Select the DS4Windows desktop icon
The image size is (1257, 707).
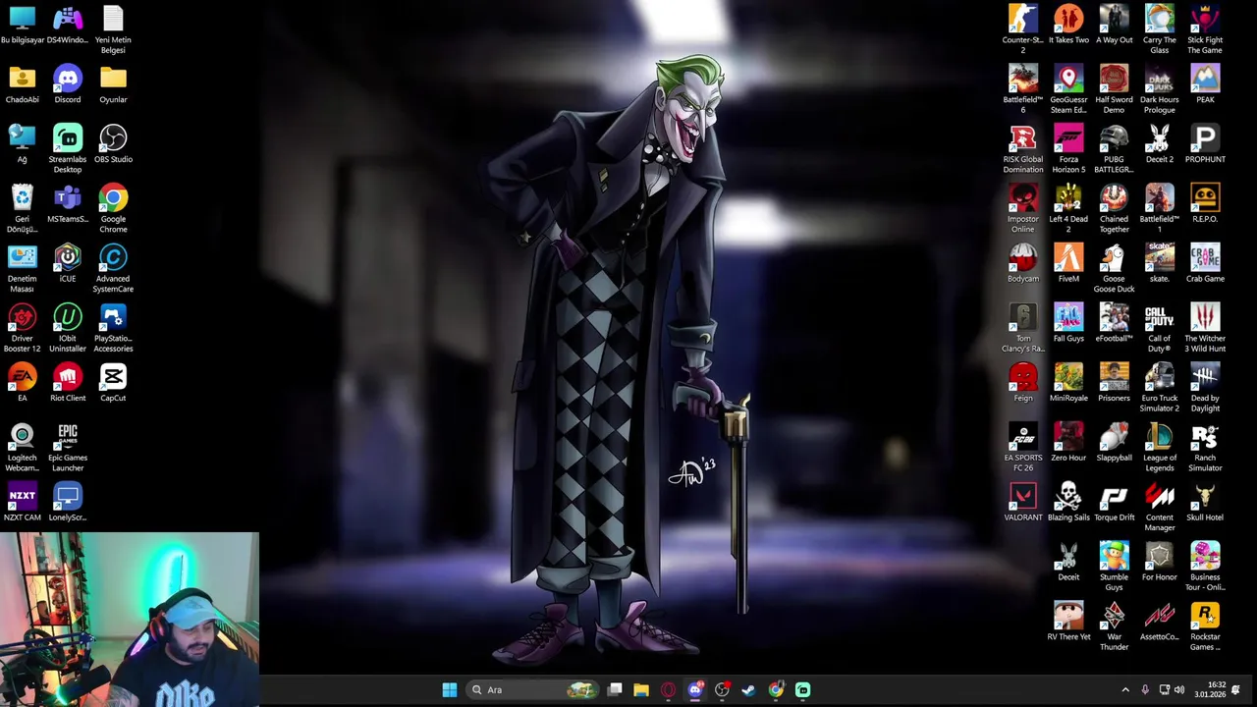coord(68,20)
